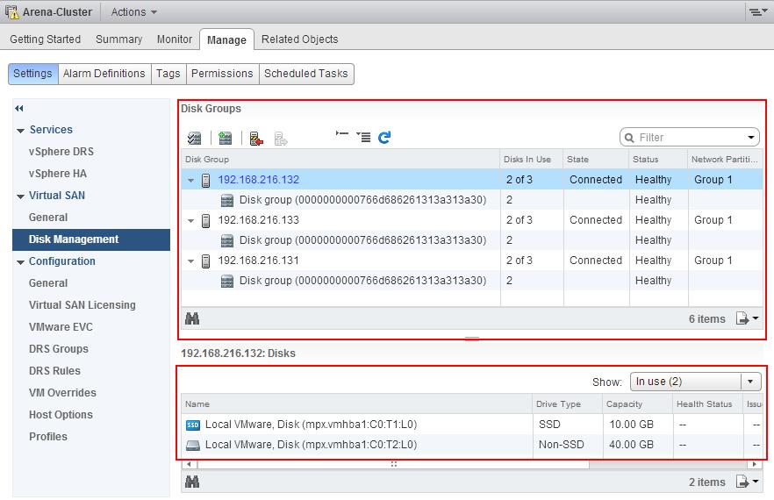
Task: Click the scrollbar right arrow under Disks
Action: point(754,464)
